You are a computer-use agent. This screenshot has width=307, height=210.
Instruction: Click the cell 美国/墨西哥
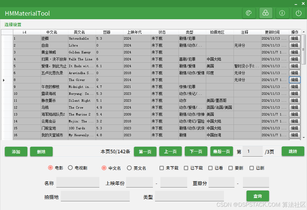tap(220, 100)
